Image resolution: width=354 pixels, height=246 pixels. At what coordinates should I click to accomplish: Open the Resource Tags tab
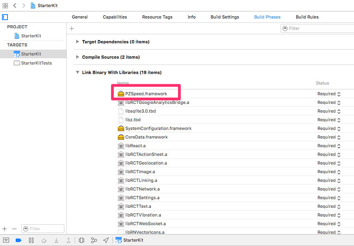coord(157,17)
